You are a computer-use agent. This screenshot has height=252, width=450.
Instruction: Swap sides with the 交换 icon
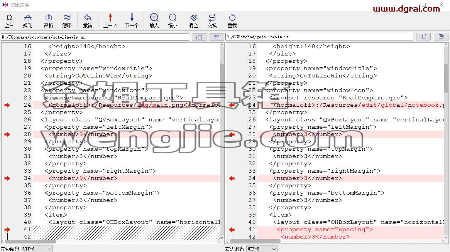pyautogui.click(x=212, y=21)
